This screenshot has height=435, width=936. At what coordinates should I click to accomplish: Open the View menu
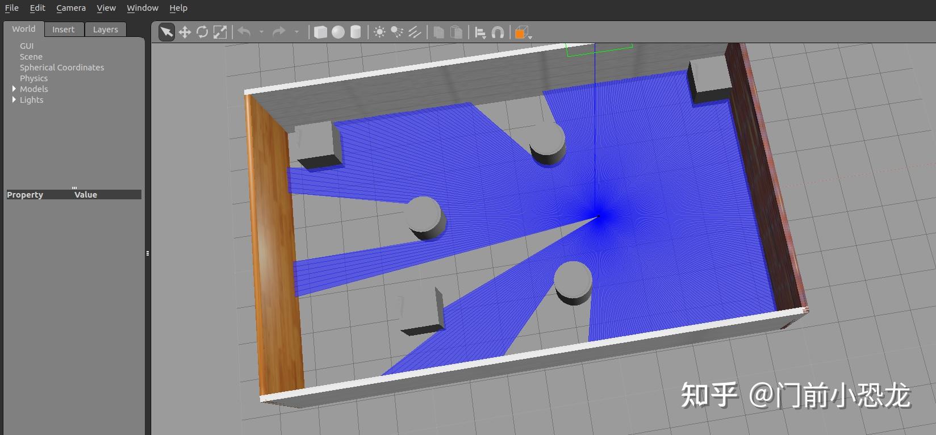coord(106,8)
